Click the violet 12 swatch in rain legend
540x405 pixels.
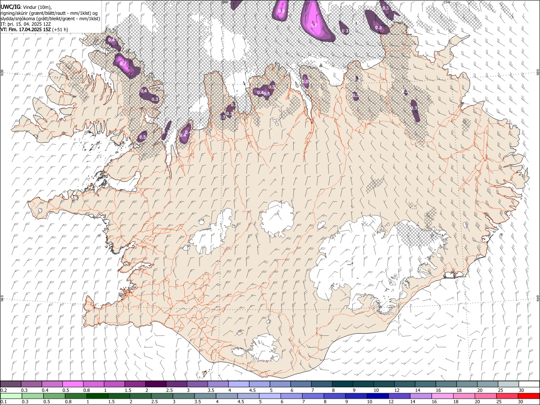click(x=399, y=396)
